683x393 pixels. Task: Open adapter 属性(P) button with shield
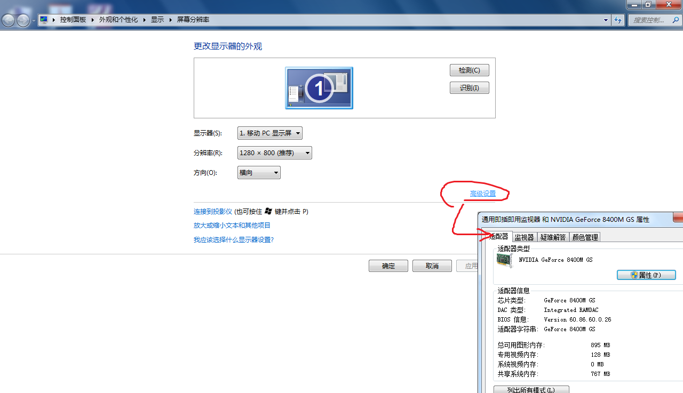(646, 275)
